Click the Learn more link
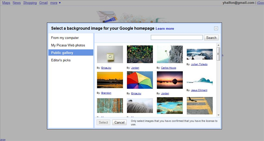This screenshot has height=141, width=264. click(x=165, y=29)
